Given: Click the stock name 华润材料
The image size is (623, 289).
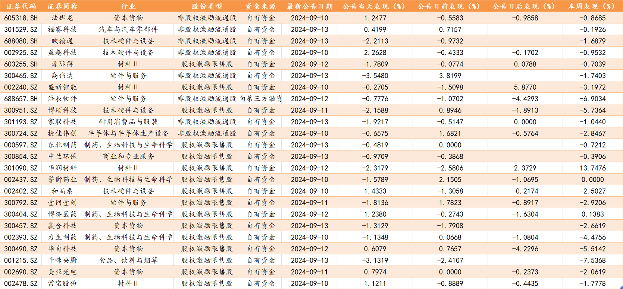Looking at the screenshot, I should pyautogui.click(x=62, y=168).
